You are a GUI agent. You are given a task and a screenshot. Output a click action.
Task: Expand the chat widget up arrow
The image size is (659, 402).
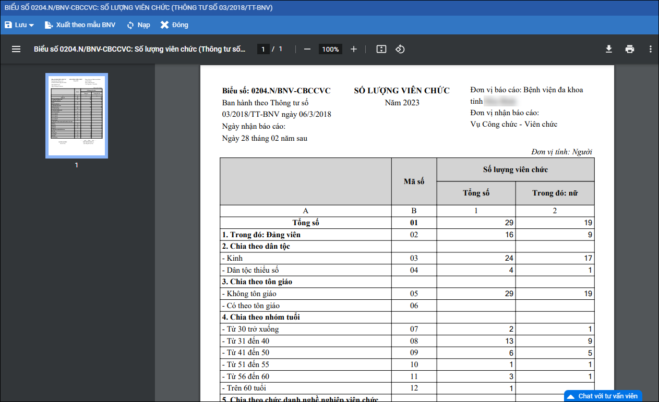click(x=571, y=396)
